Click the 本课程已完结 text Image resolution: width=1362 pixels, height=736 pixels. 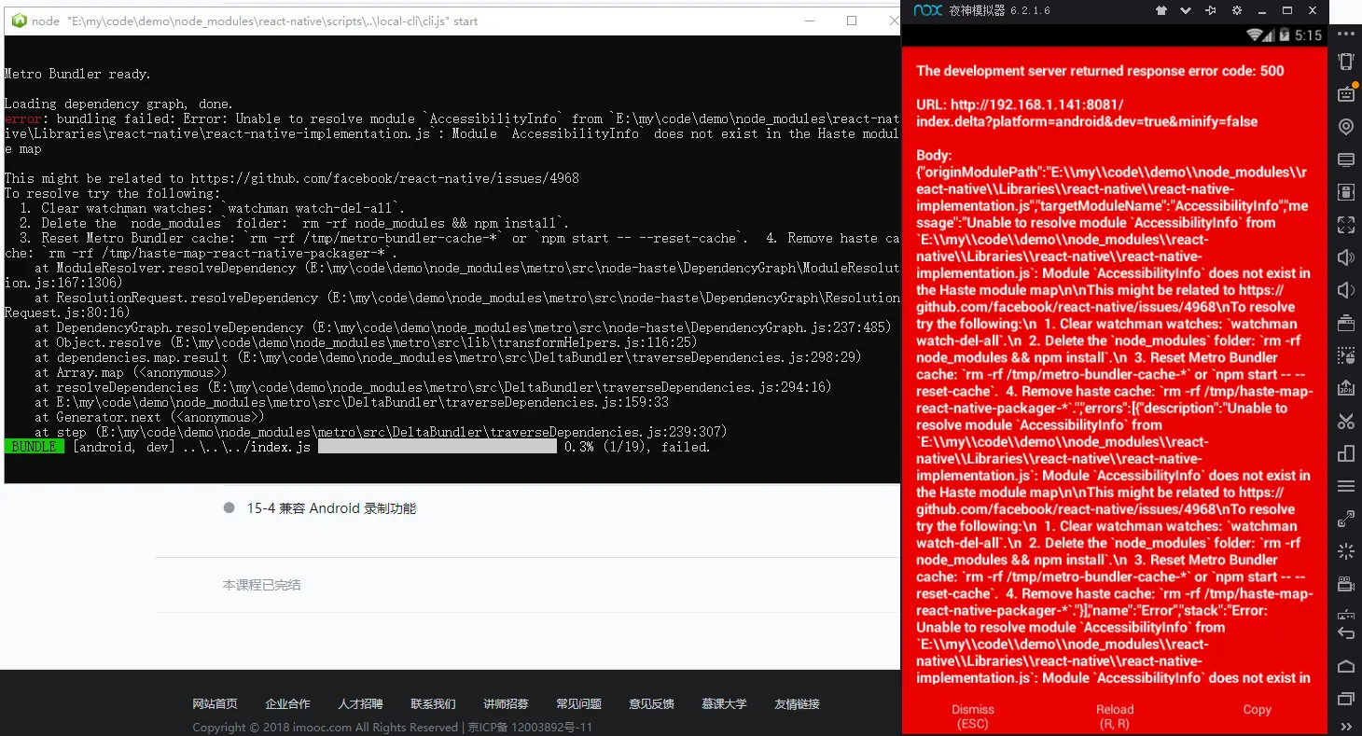pyautogui.click(x=261, y=585)
